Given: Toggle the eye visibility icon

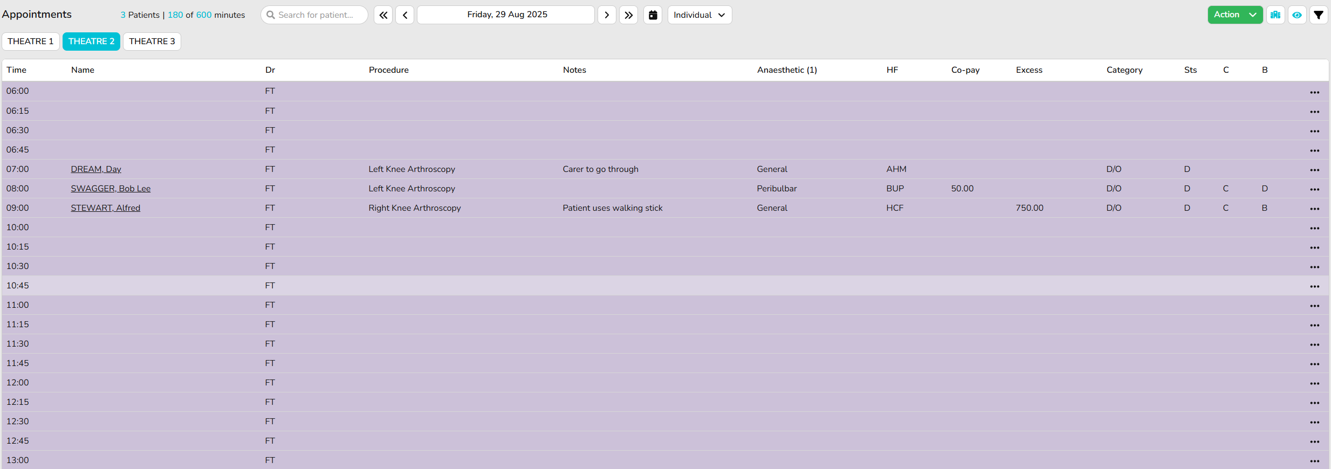Looking at the screenshot, I should click(x=1297, y=15).
